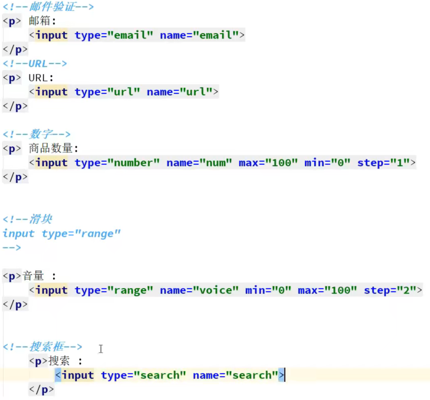Click step="2" attribute
The width and height of the screenshot is (430, 400).
tap(390, 290)
